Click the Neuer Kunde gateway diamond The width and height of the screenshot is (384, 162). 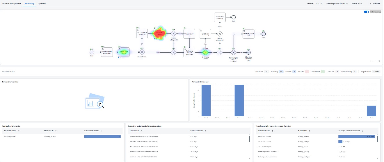pyautogui.click(x=142, y=52)
